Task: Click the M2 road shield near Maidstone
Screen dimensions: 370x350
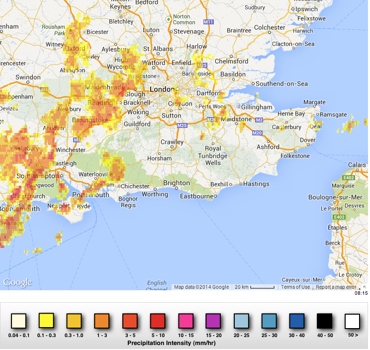Action: [x=259, y=120]
